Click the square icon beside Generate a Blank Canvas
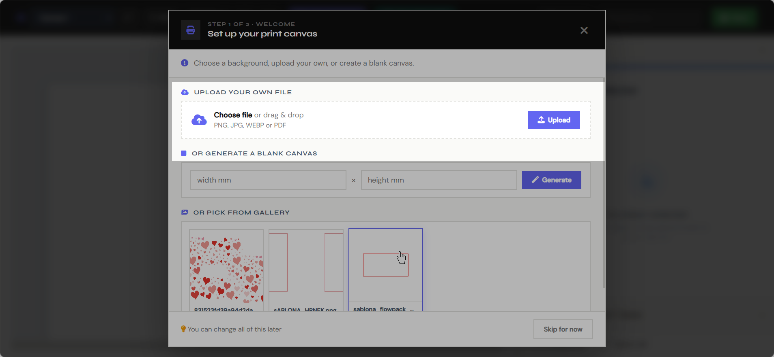Screen dimensions: 774x357 [x=184, y=153]
